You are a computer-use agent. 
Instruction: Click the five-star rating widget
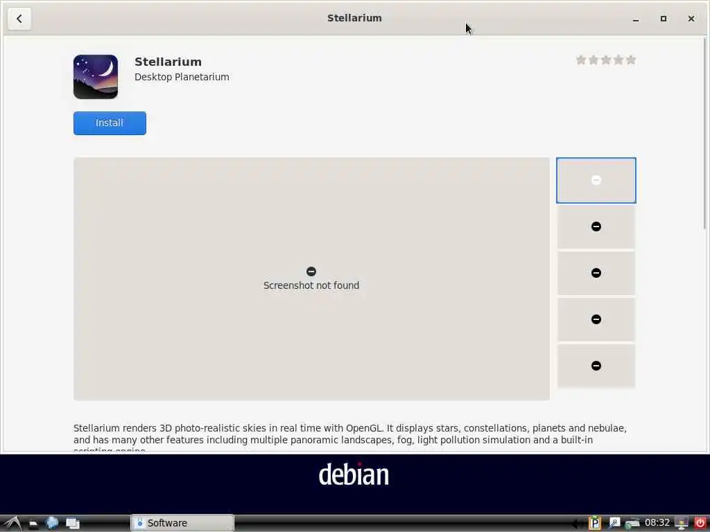point(606,60)
